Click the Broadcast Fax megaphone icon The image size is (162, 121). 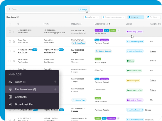click(x=10, y=104)
